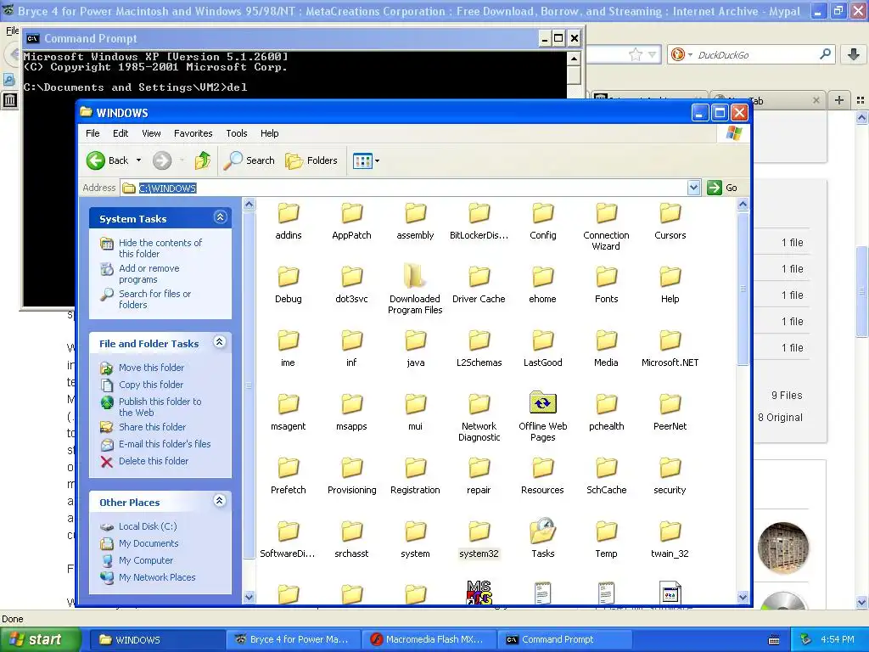The width and height of the screenshot is (869, 652).
Task: Open the Tools menu
Action: click(x=236, y=133)
